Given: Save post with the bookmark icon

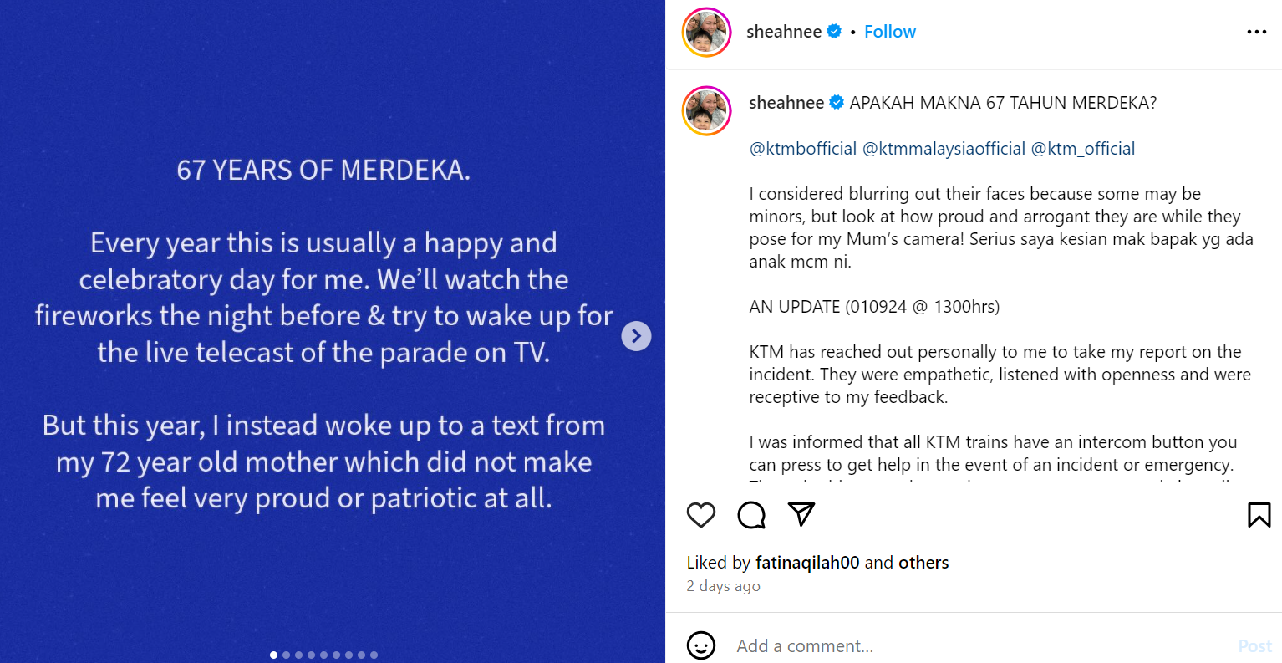Looking at the screenshot, I should 1259,515.
